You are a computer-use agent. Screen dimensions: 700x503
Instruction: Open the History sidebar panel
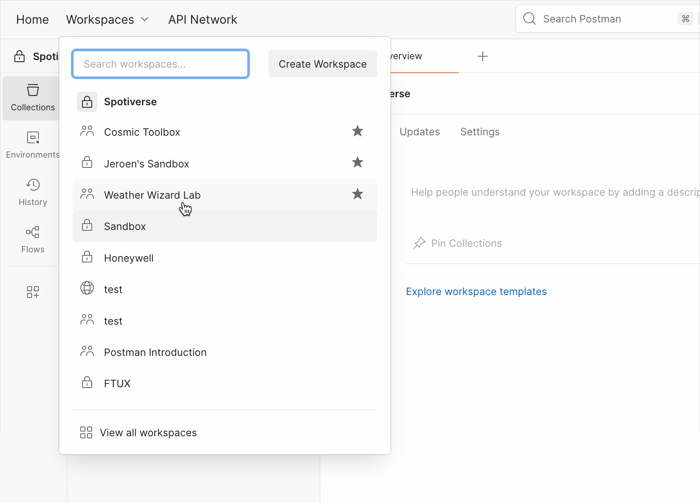[33, 192]
